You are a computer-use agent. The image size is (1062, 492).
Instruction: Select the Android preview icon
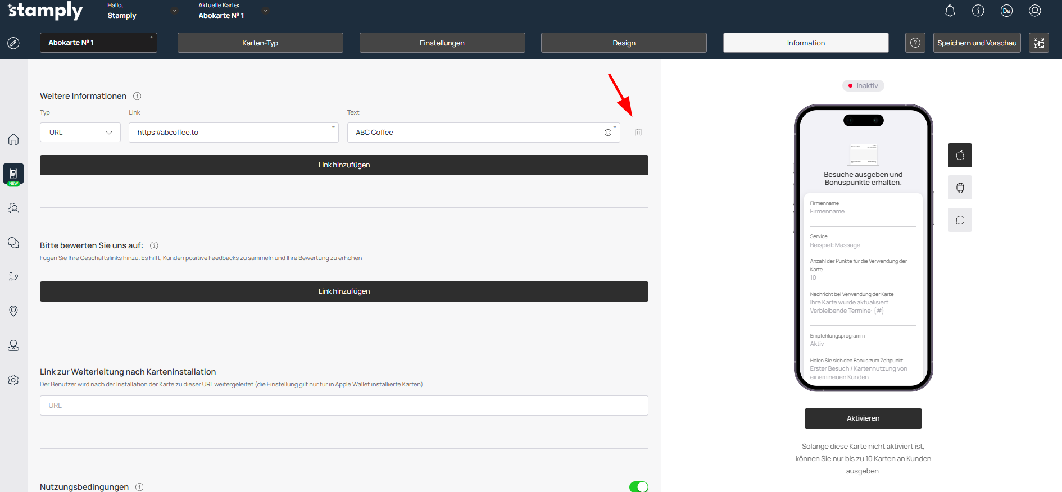pos(960,188)
